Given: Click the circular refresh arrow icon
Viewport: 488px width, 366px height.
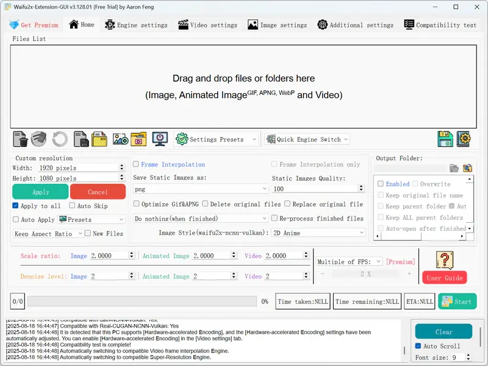Looking at the screenshot, I should point(60,139).
